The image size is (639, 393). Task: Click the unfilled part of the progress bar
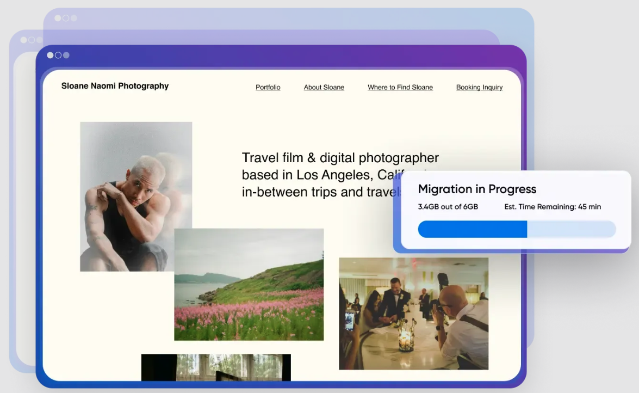tap(572, 229)
